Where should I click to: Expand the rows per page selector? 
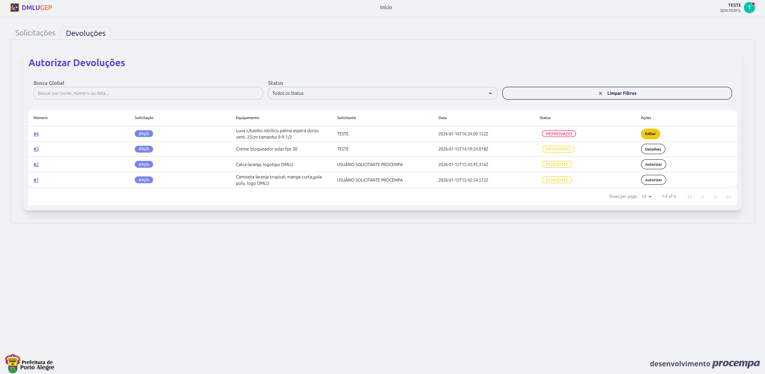tap(646, 197)
